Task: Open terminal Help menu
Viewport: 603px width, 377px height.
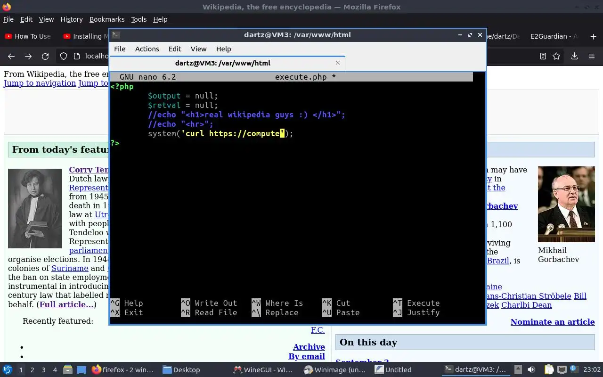Action: [223, 49]
